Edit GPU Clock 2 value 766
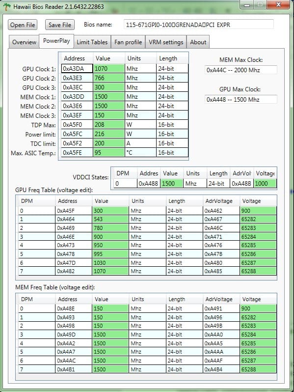 pyautogui.click(x=108, y=78)
